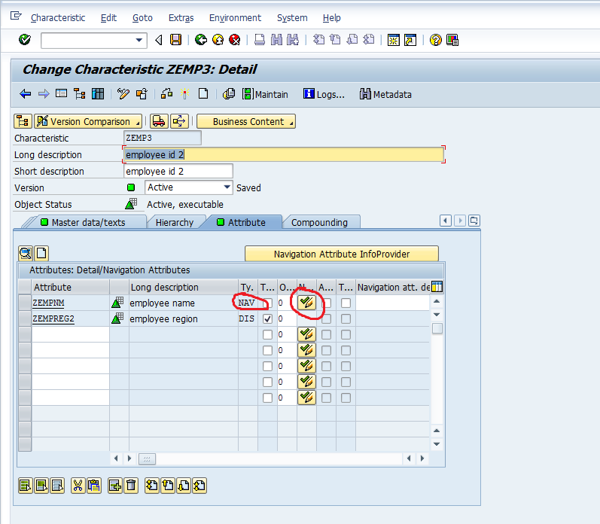Click the tab strip scroll-right arrow
Image resolution: width=600 pixels, height=524 pixels.
click(x=460, y=221)
